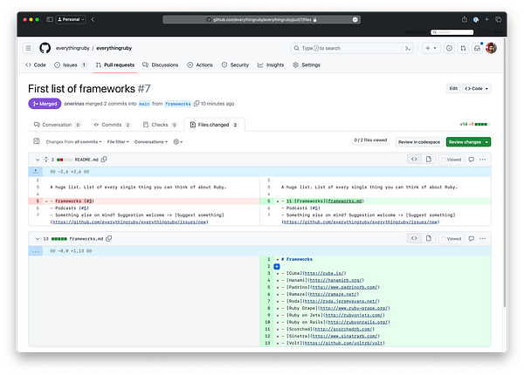
Task: Switch to the Conversation tab
Action: coord(57,125)
